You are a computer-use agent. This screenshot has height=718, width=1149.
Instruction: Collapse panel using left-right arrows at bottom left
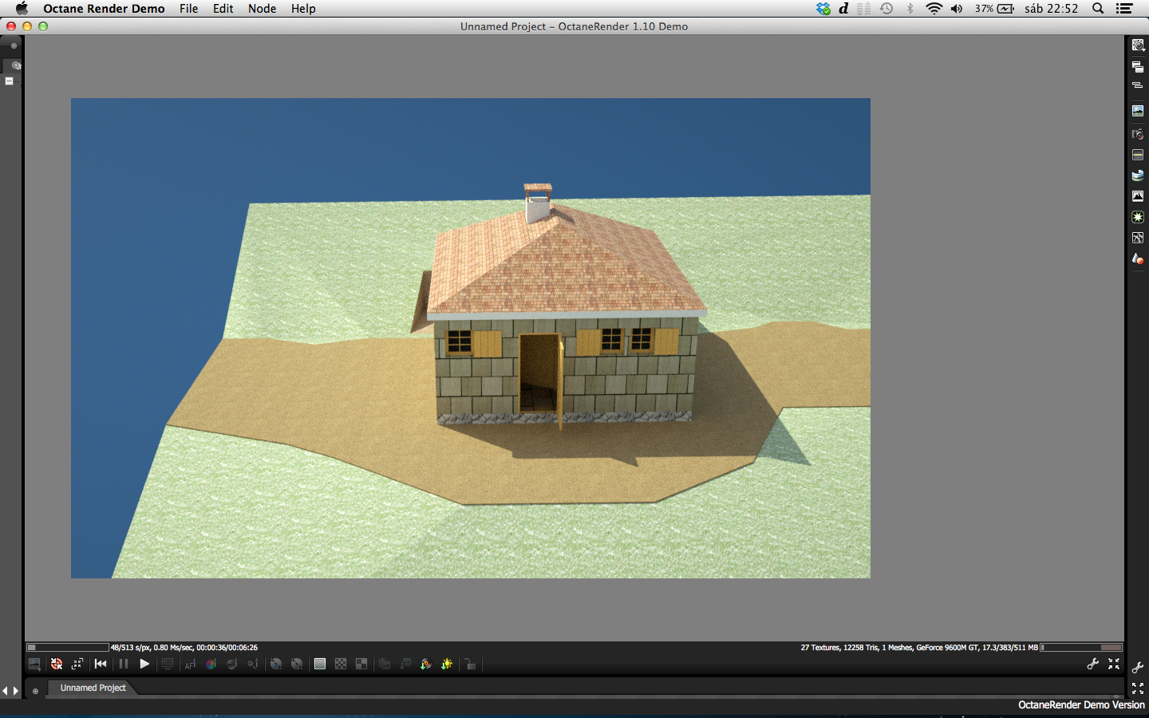click(10, 691)
